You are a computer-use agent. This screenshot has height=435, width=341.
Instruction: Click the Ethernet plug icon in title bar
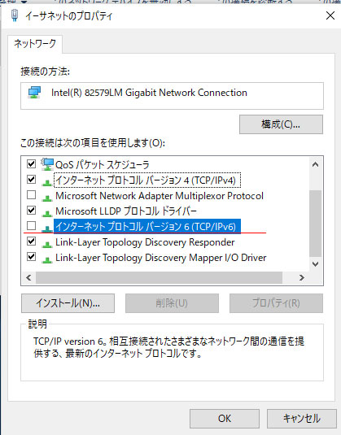[x=15, y=15]
